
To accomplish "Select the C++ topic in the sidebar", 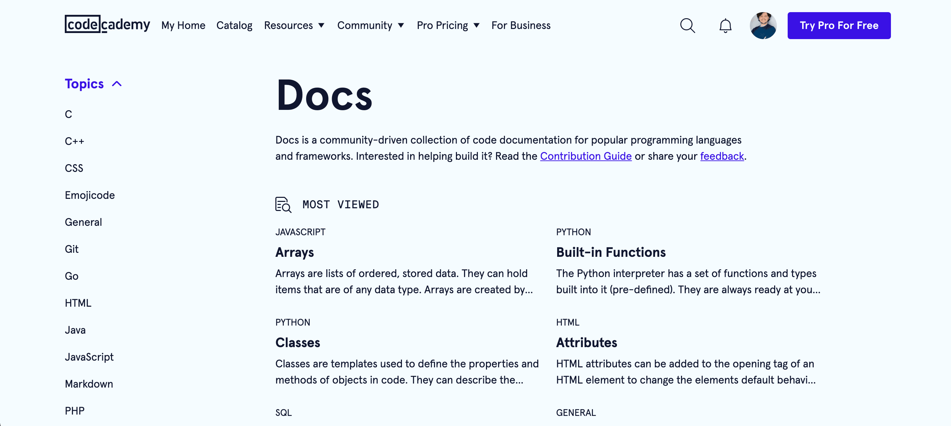I will pyautogui.click(x=75, y=141).
